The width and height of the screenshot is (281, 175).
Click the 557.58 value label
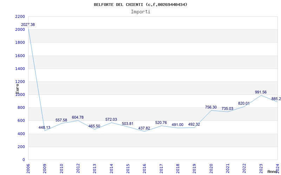coord(61,120)
